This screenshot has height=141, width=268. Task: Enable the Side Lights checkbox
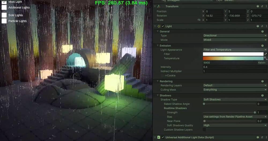click(4, 15)
